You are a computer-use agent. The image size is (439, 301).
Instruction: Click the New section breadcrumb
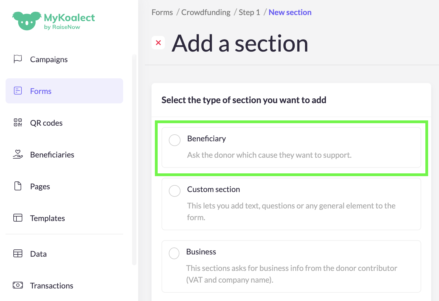pyautogui.click(x=290, y=13)
